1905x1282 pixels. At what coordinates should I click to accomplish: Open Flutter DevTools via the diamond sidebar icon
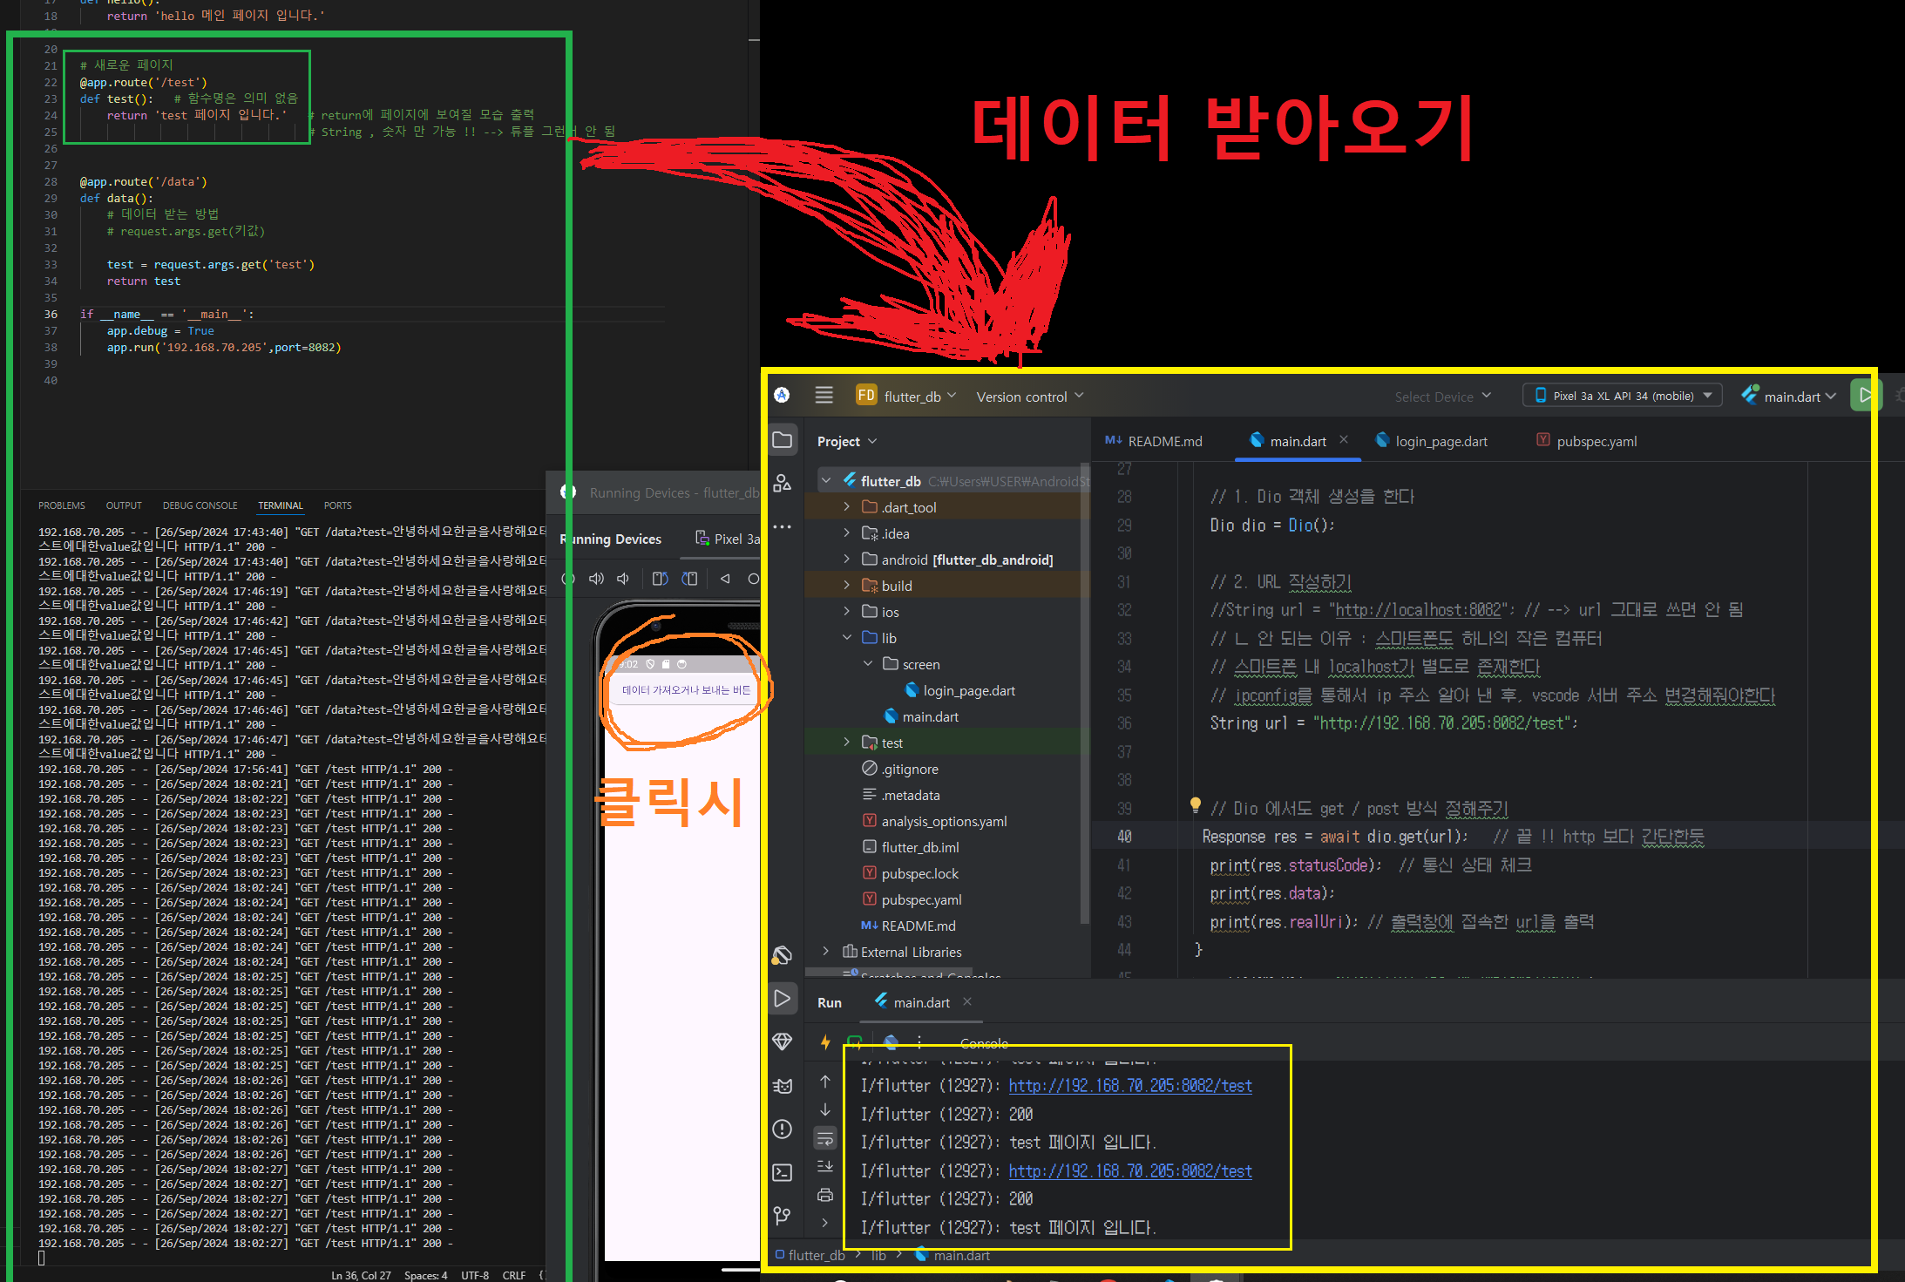click(x=783, y=1041)
